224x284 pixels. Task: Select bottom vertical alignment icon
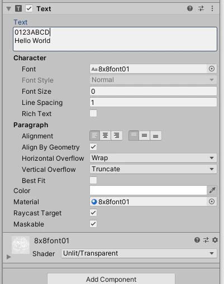(x=156, y=136)
